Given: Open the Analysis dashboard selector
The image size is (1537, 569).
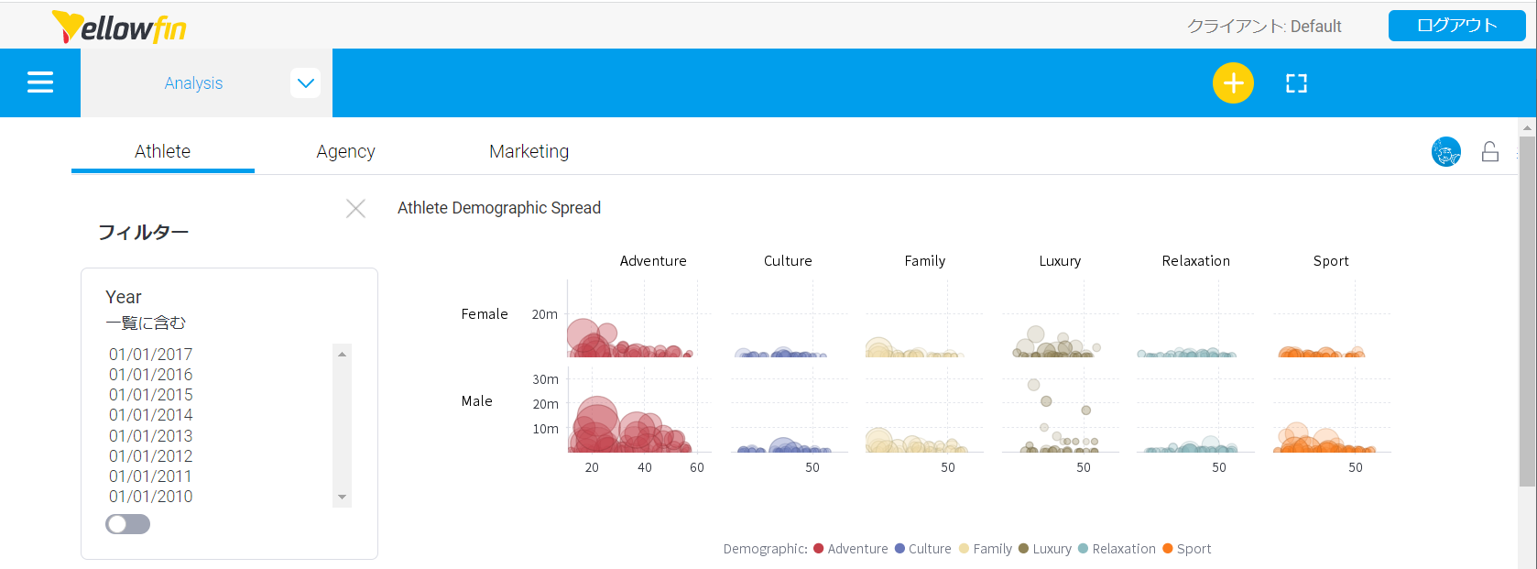Looking at the screenshot, I should click(193, 83).
